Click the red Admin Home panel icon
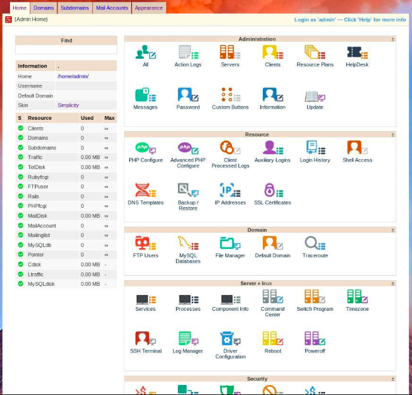This screenshot has width=412, height=395. click(x=8, y=19)
